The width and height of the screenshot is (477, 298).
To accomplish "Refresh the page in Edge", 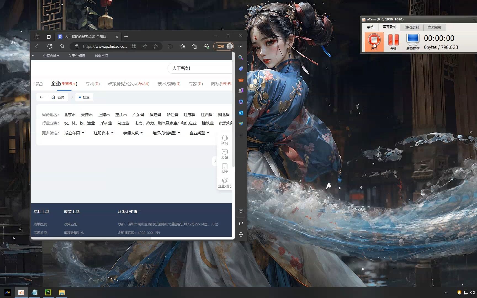I will pos(50,46).
